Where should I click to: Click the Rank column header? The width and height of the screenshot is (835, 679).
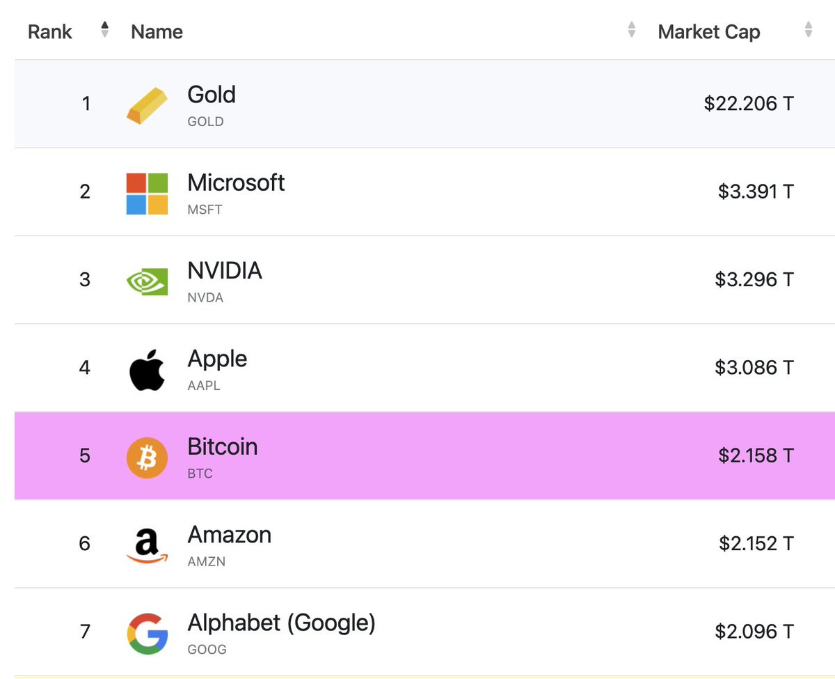click(50, 32)
